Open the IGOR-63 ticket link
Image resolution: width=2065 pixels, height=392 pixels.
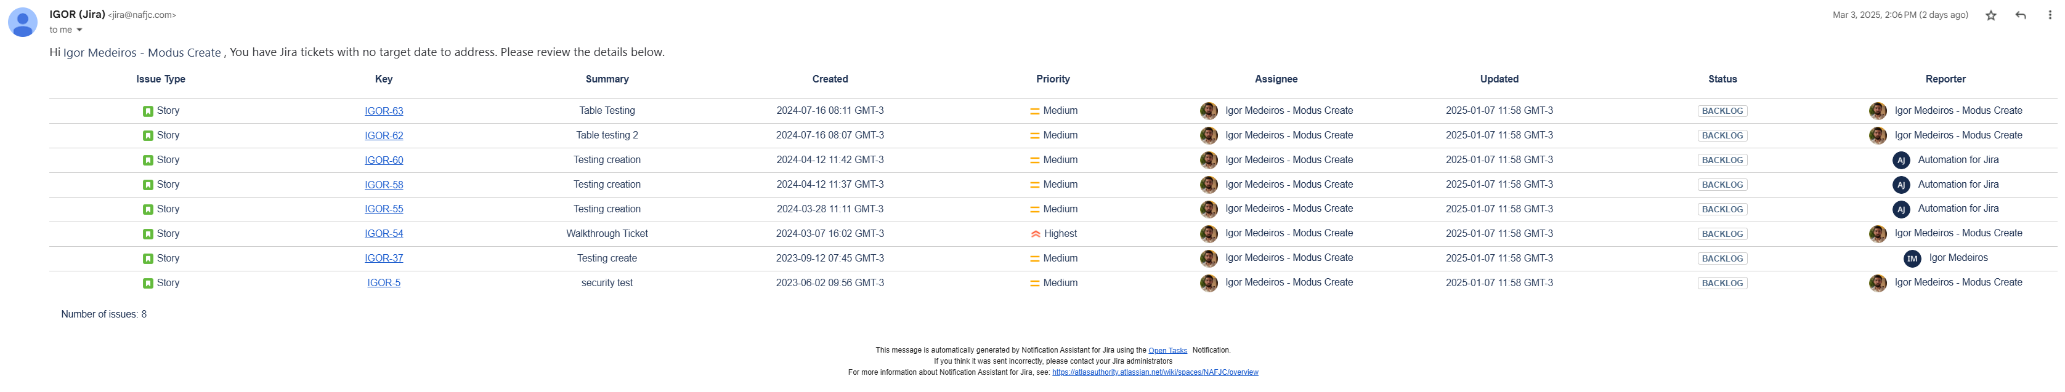[x=384, y=110]
